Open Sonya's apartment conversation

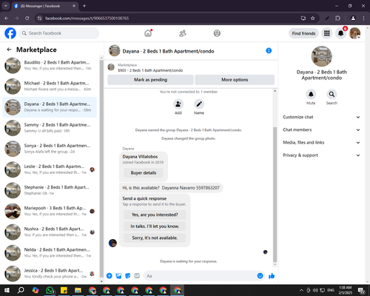(x=50, y=149)
